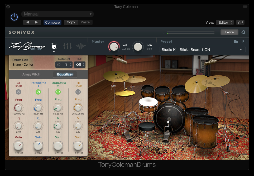This screenshot has width=254, height=176.
Task: Click the Hi Shelf Gain knob
Action: coord(78,146)
